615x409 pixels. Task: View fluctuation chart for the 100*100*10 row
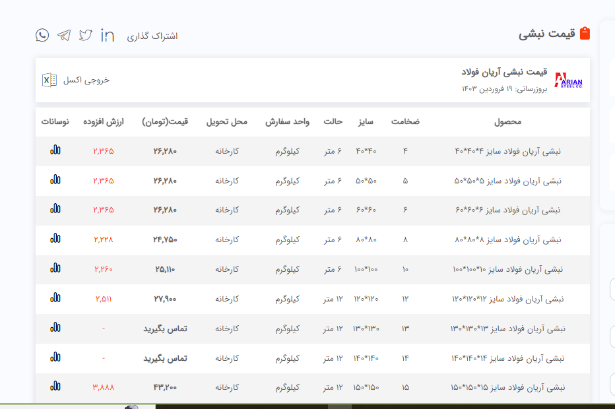point(55,268)
